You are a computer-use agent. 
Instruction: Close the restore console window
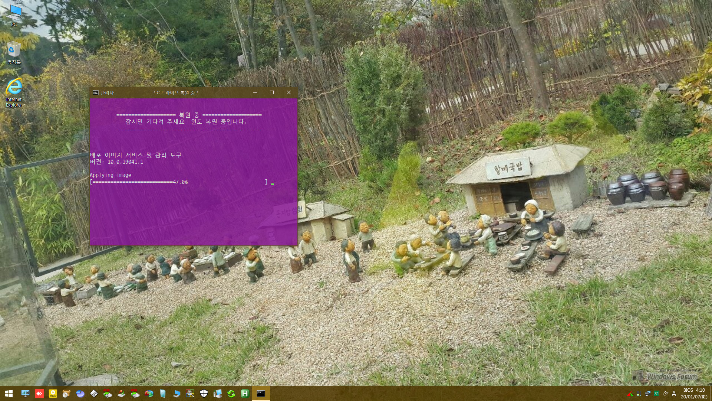tap(289, 93)
